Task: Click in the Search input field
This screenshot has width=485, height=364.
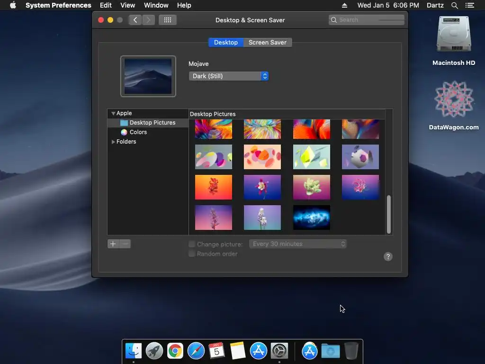Action: coord(367,20)
